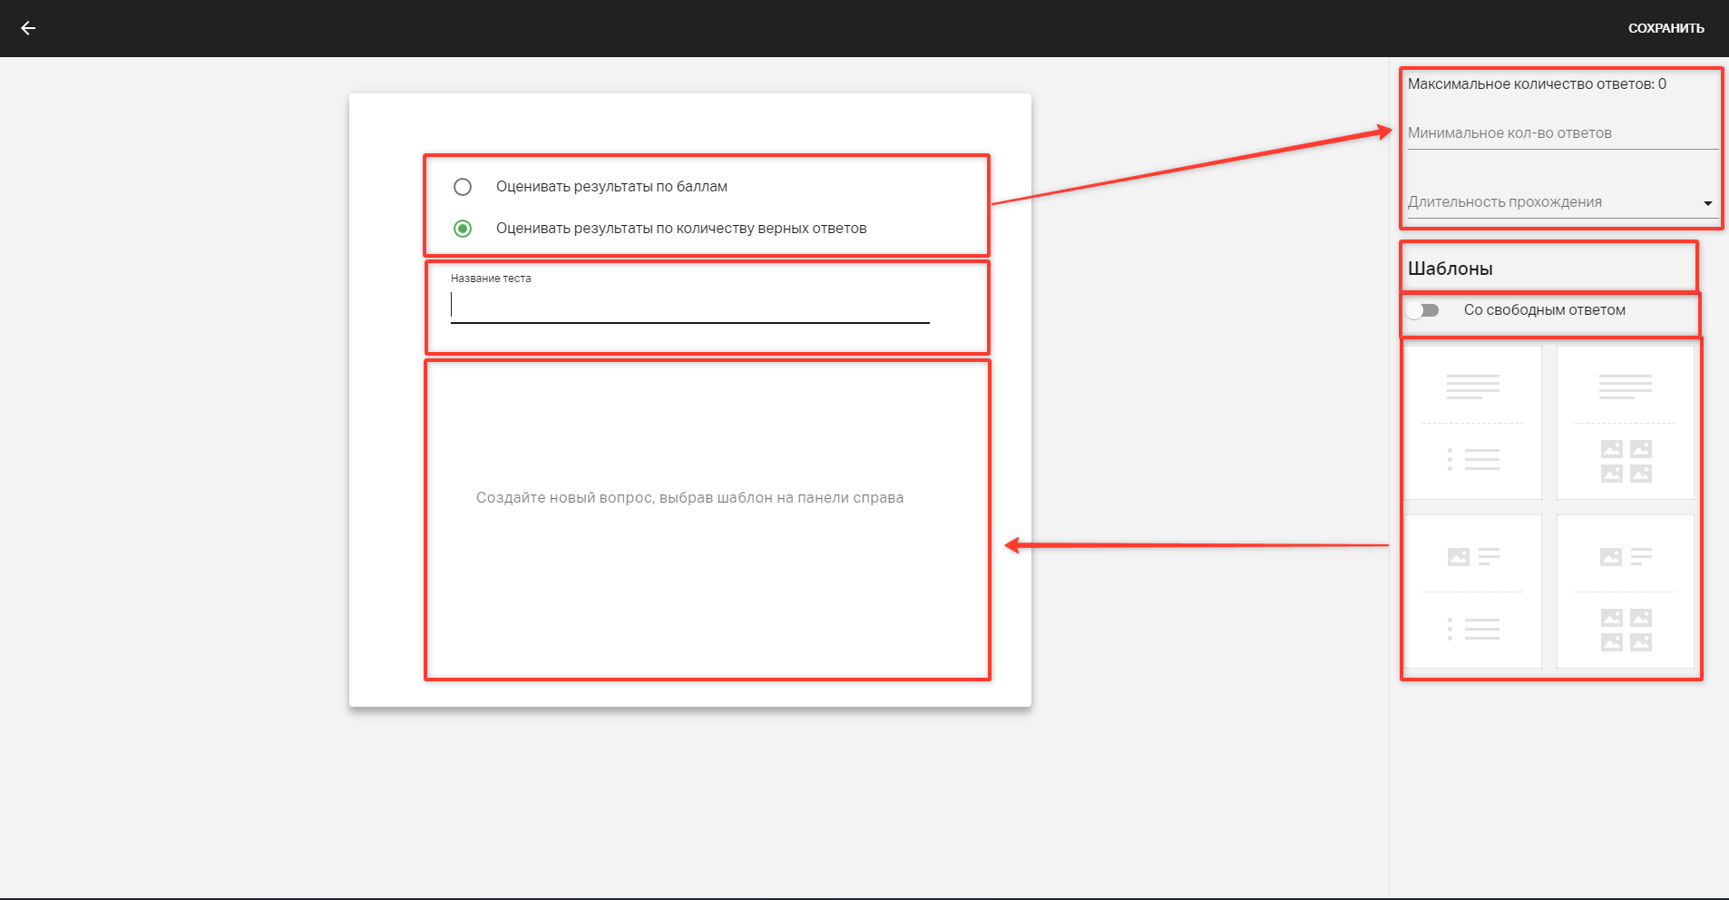Toggle the 'Со свободным ответом' switch

coord(1424,310)
